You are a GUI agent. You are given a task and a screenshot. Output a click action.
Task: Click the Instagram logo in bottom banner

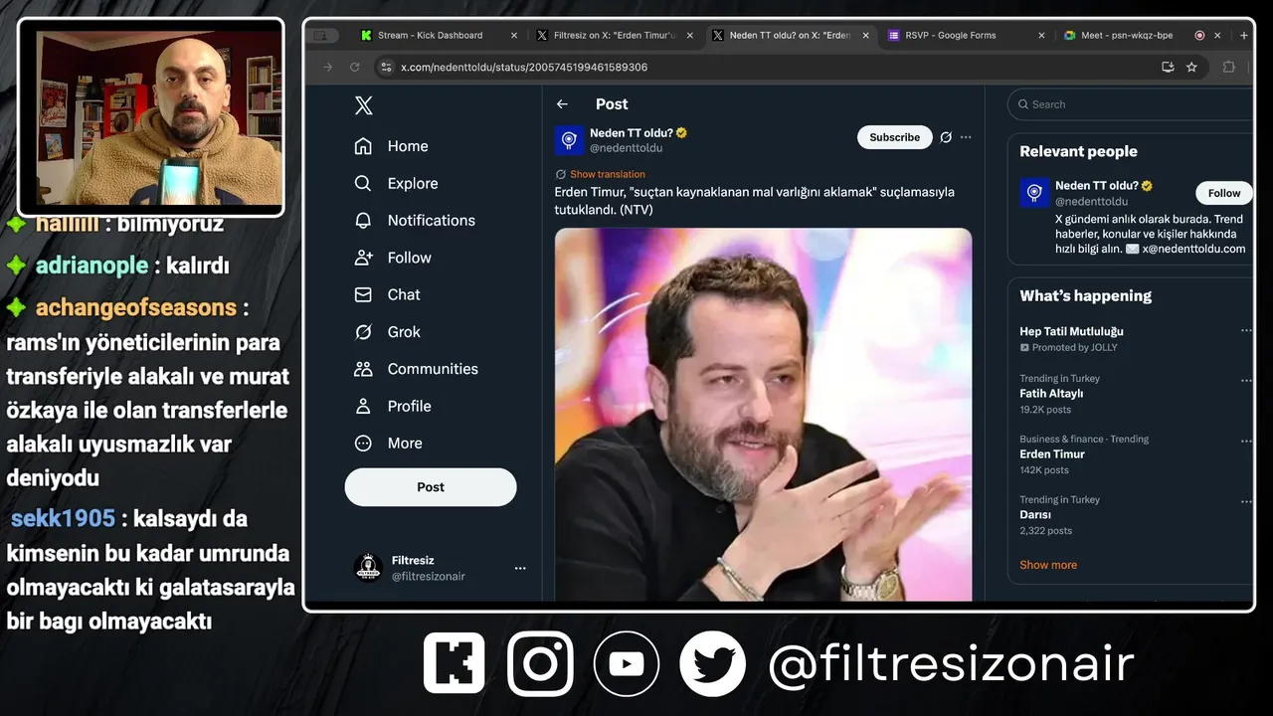pos(540,663)
